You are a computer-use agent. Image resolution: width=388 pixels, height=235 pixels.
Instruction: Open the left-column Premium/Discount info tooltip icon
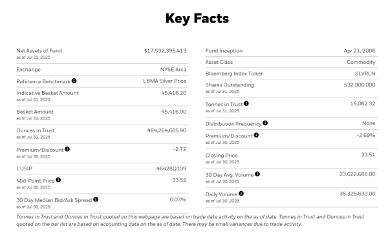coord(67,149)
